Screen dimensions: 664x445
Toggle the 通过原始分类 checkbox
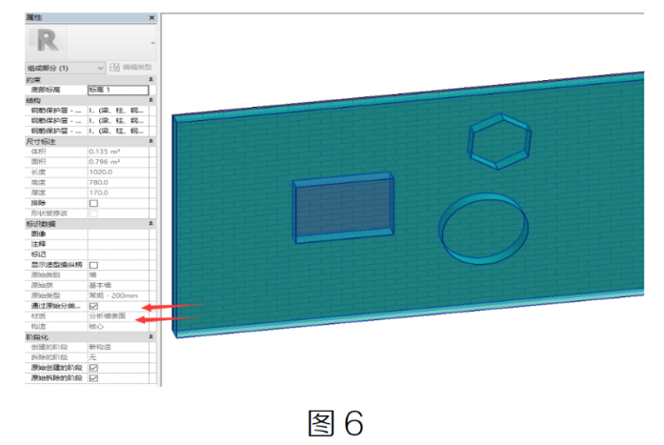[x=93, y=306]
